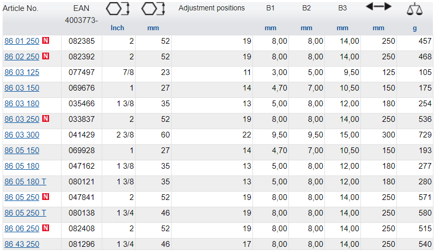View article 86 43 250

[x=21, y=244]
